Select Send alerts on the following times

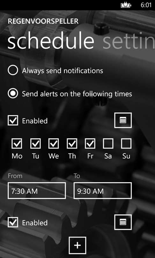[x=13, y=93]
